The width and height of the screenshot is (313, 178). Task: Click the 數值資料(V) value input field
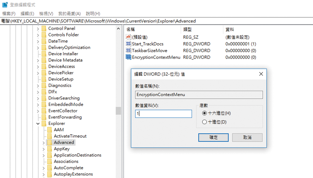163,114
